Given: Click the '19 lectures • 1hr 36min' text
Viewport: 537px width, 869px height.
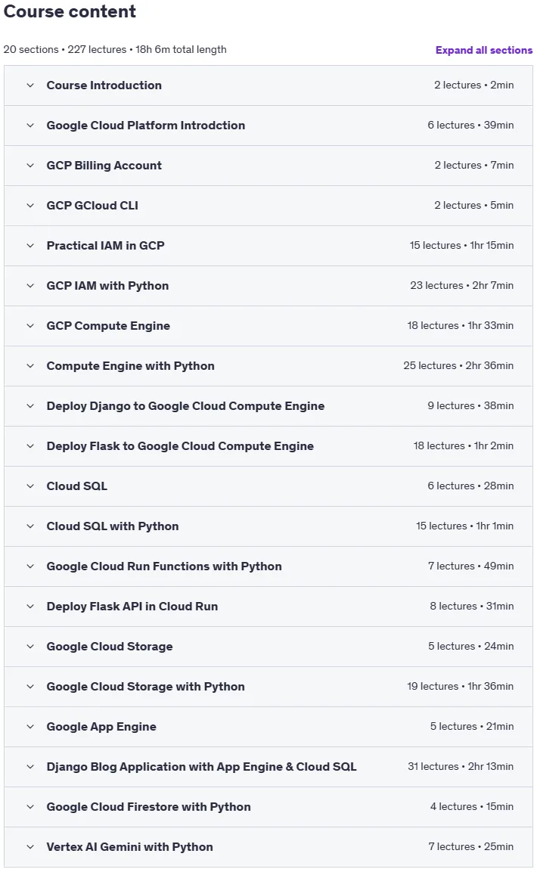Looking at the screenshot, I should point(461,687).
